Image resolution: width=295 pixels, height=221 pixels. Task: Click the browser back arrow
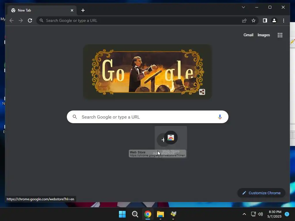12,20
